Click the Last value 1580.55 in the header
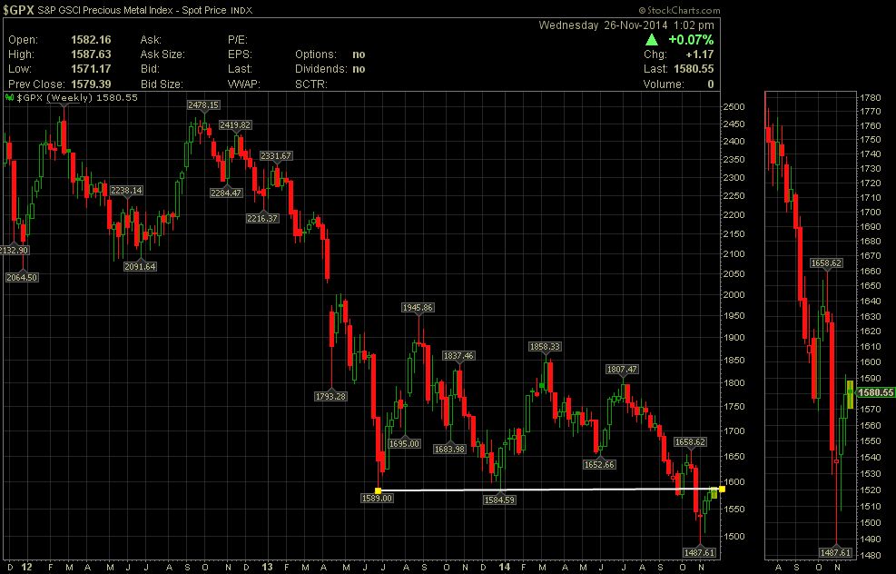The width and height of the screenshot is (896, 574). pyautogui.click(x=694, y=69)
